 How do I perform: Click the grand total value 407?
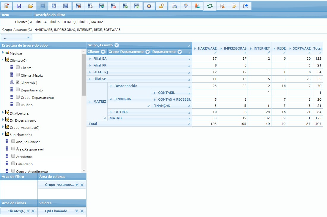[x=318, y=124]
